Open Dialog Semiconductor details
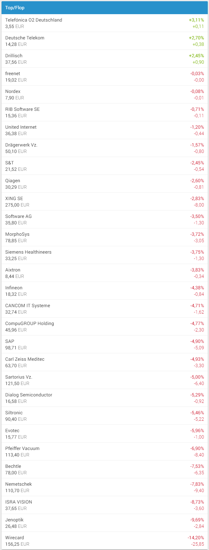This screenshot has height=550, width=209. pyautogui.click(x=29, y=395)
